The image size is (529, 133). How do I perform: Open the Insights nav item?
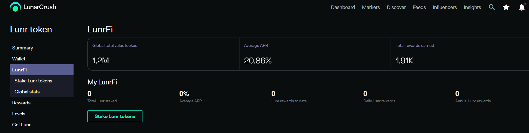point(472,7)
